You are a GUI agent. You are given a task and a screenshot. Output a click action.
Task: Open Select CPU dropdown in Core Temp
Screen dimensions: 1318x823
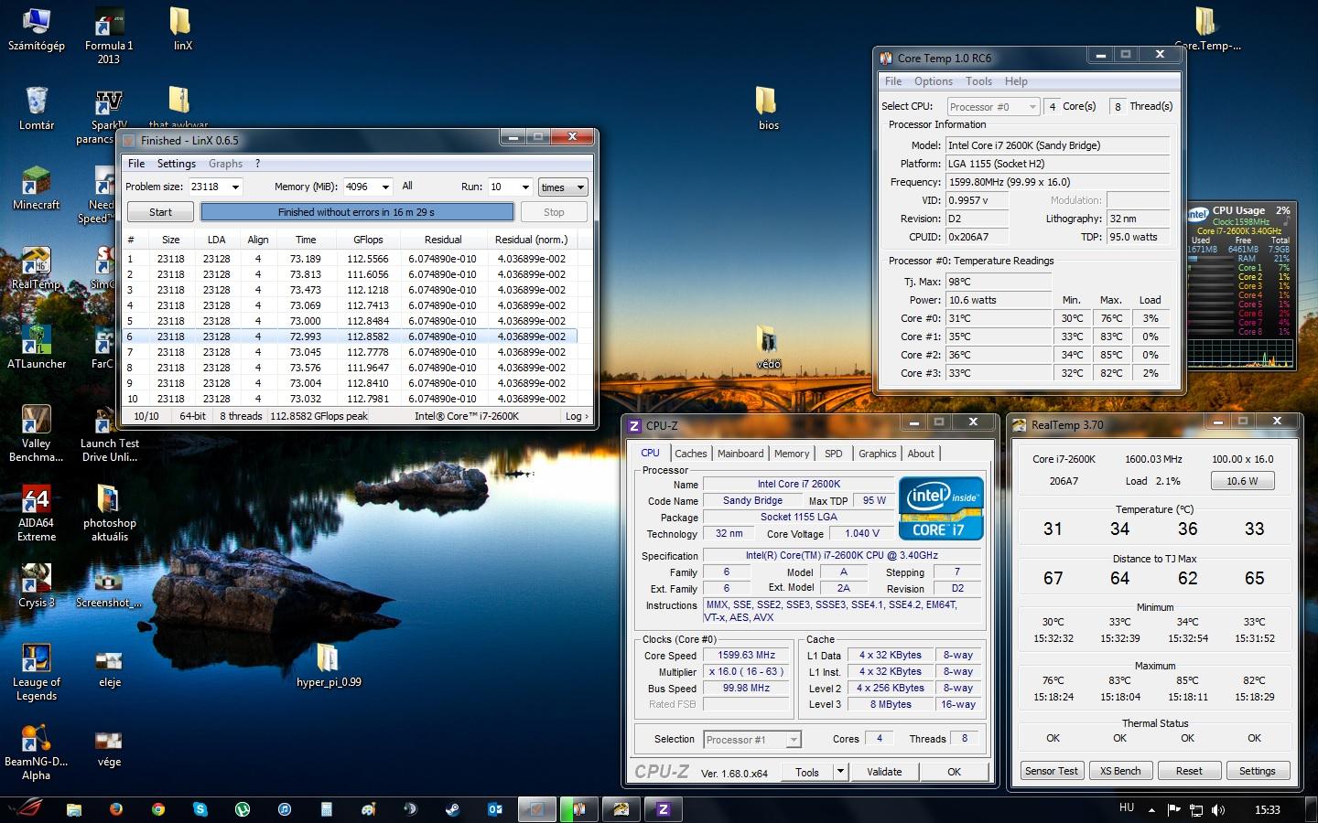[x=993, y=106]
